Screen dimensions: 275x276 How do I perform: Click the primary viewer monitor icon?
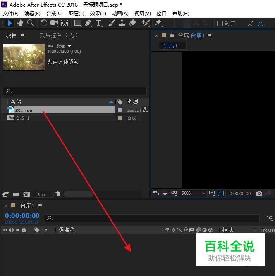tap(165, 193)
